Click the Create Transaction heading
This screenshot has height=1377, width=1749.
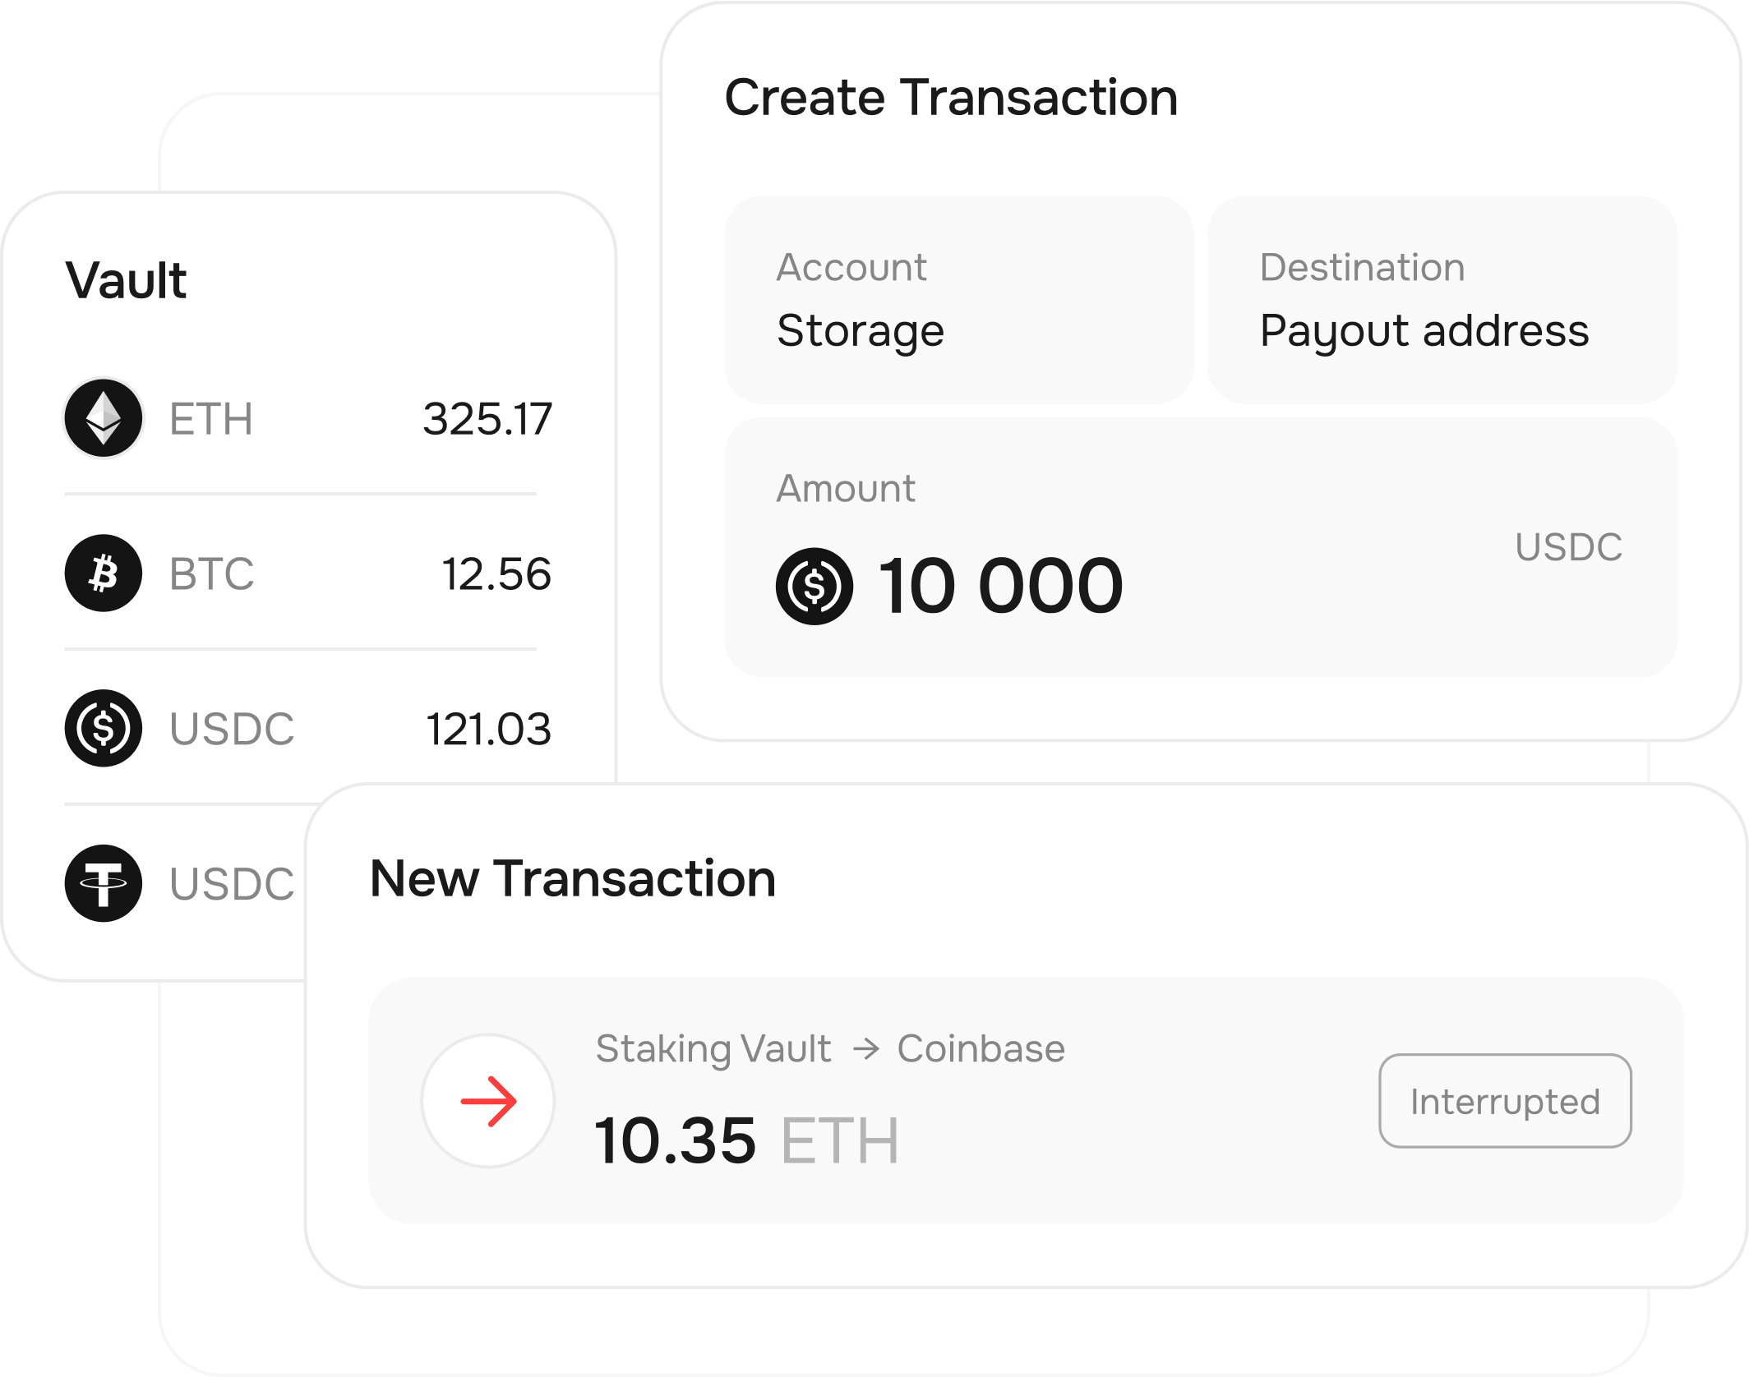tap(952, 98)
